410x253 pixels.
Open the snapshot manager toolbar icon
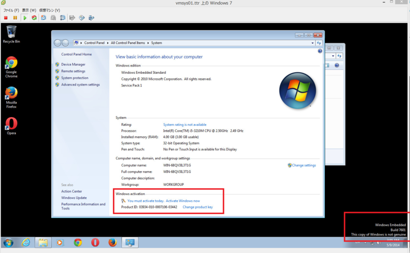(63, 18)
